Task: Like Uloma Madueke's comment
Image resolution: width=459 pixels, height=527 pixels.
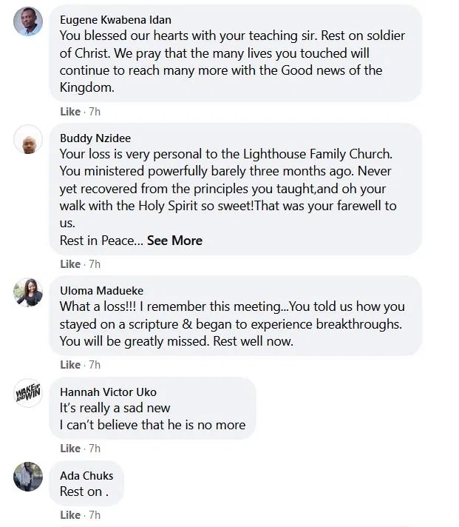Action: click(x=70, y=365)
